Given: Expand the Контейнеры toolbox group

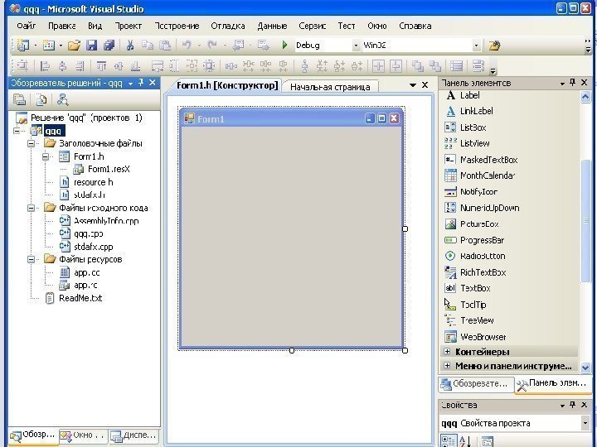Looking at the screenshot, I should [447, 352].
